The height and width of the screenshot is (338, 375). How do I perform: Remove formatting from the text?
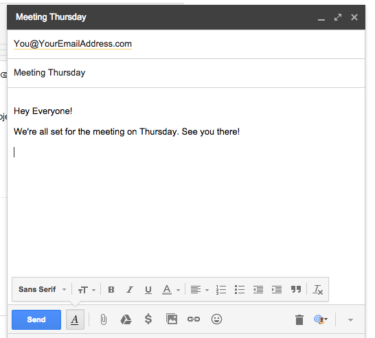click(x=317, y=290)
